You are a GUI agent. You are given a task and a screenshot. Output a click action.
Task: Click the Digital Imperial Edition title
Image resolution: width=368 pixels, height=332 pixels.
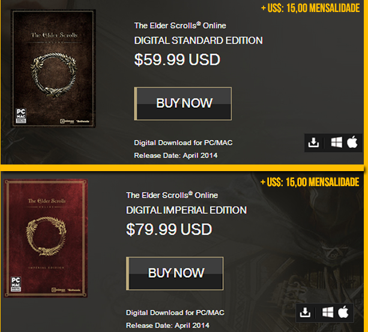coord(186,210)
